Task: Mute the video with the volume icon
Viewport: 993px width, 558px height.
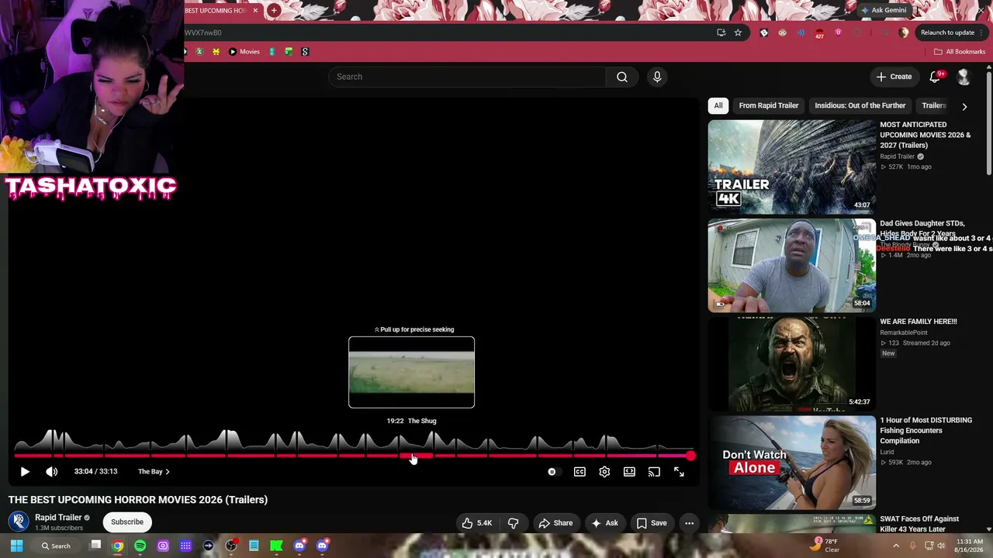Action: (x=52, y=471)
